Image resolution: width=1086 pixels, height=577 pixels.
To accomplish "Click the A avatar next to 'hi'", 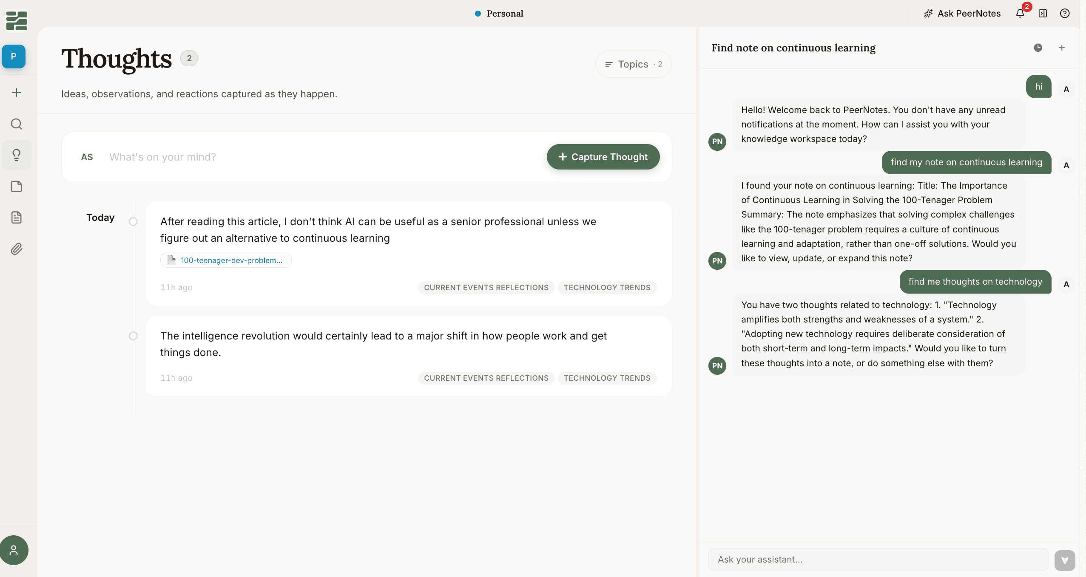I will pos(1066,89).
